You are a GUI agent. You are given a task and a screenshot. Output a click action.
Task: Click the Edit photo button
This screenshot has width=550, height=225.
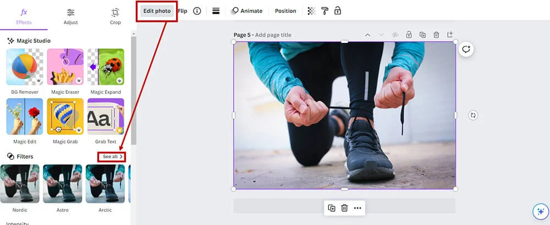tap(157, 11)
